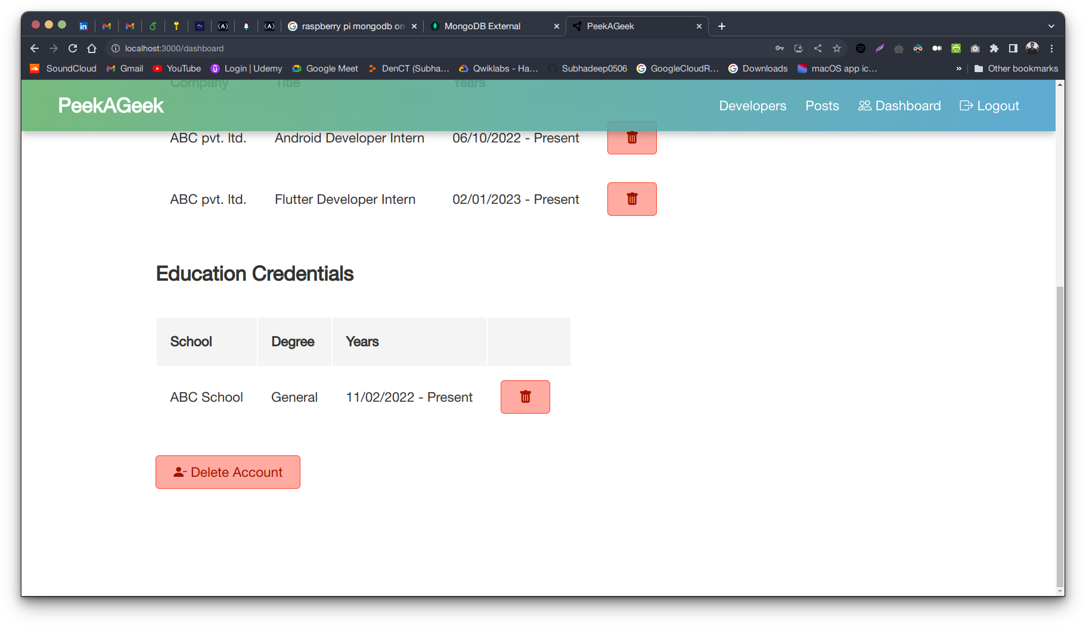1086x627 pixels.
Task: Open Downloads bookmark
Action: click(x=758, y=69)
